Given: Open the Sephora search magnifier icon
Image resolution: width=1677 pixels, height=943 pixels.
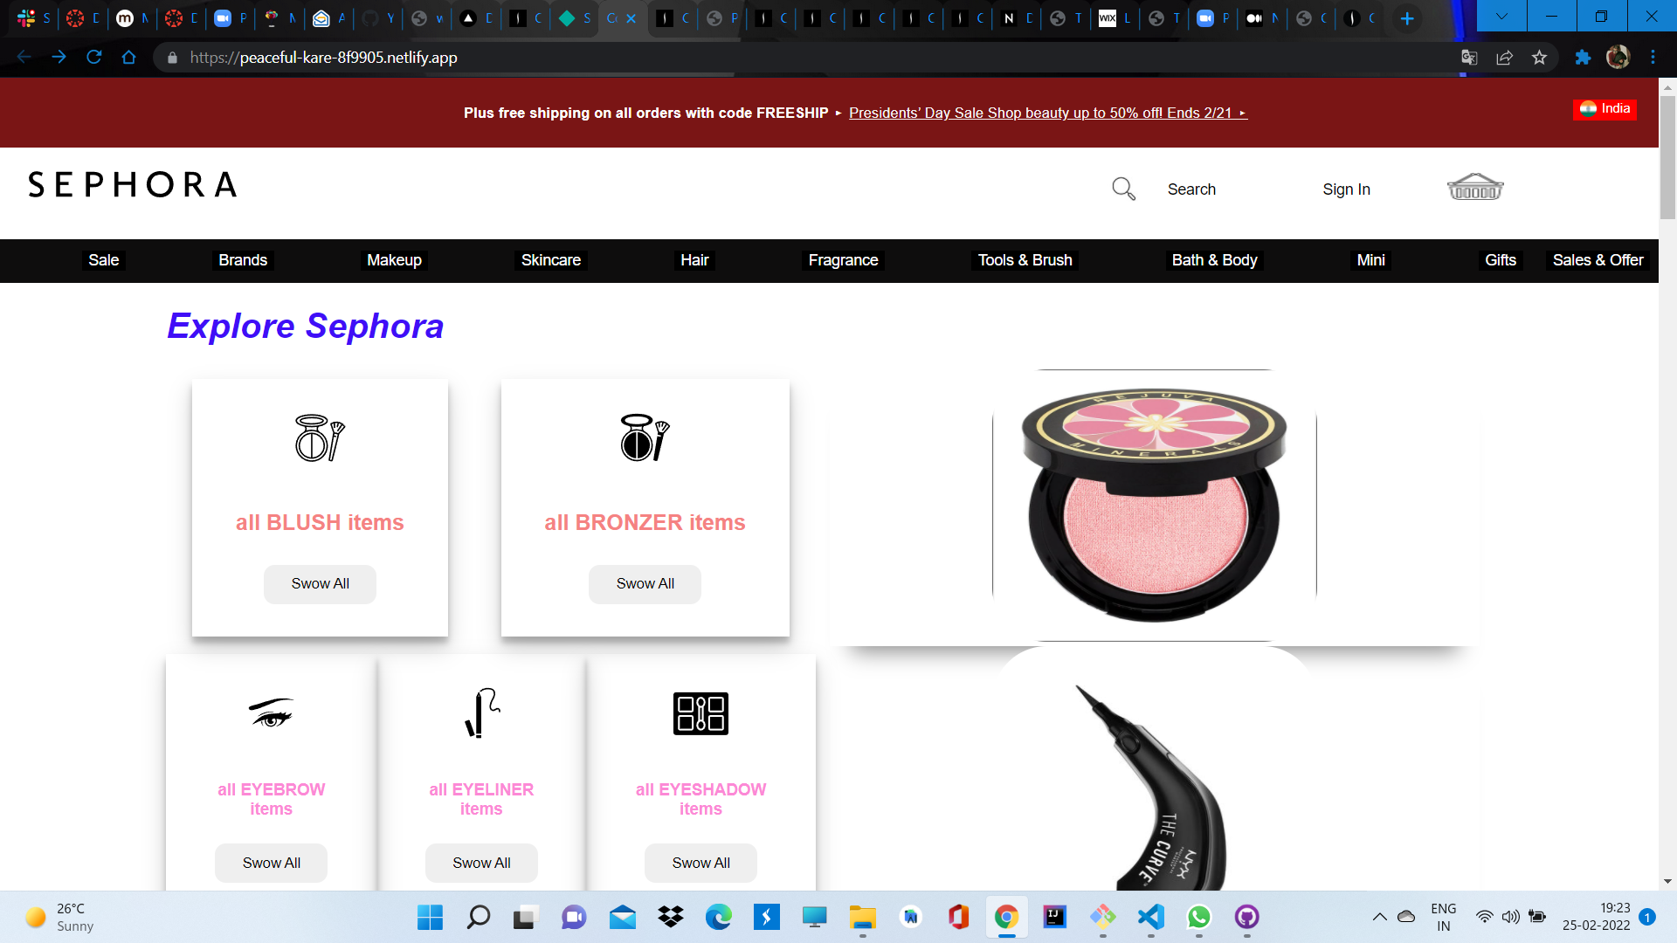Looking at the screenshot, I should pyautogui.click(x=1123, y=189).
